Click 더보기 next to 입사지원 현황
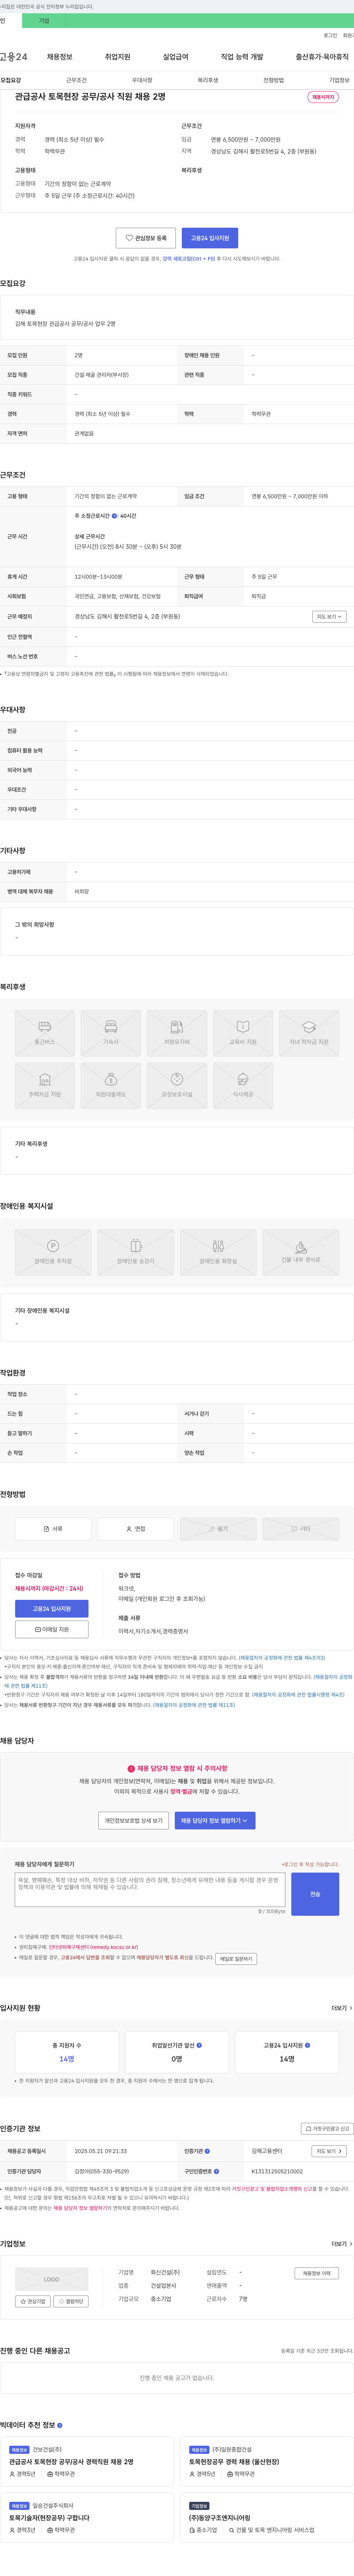The width and height of the screenshot is (354, 2576). 342,2008
